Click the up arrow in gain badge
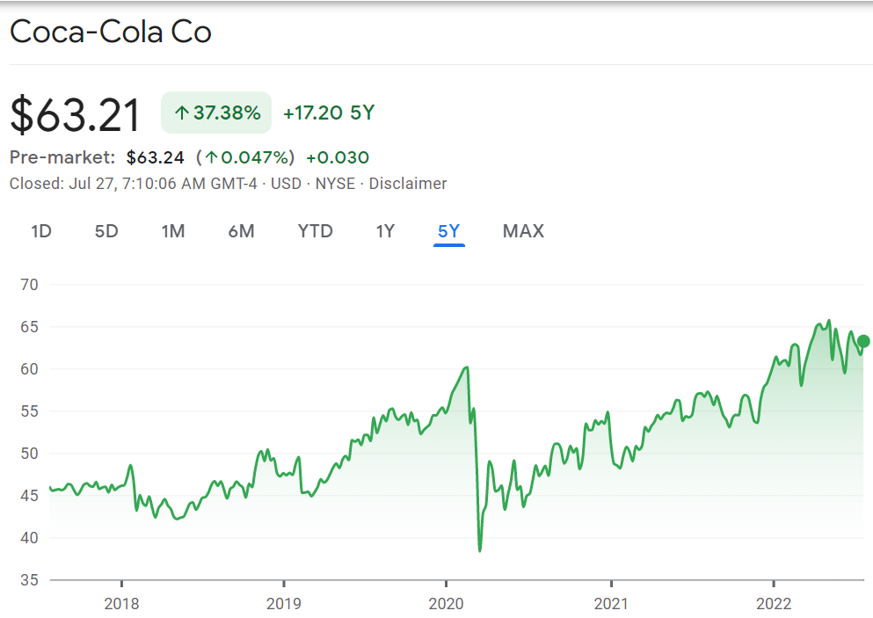The height and width of the screenshot is (618, 873). tap(182, 113)
